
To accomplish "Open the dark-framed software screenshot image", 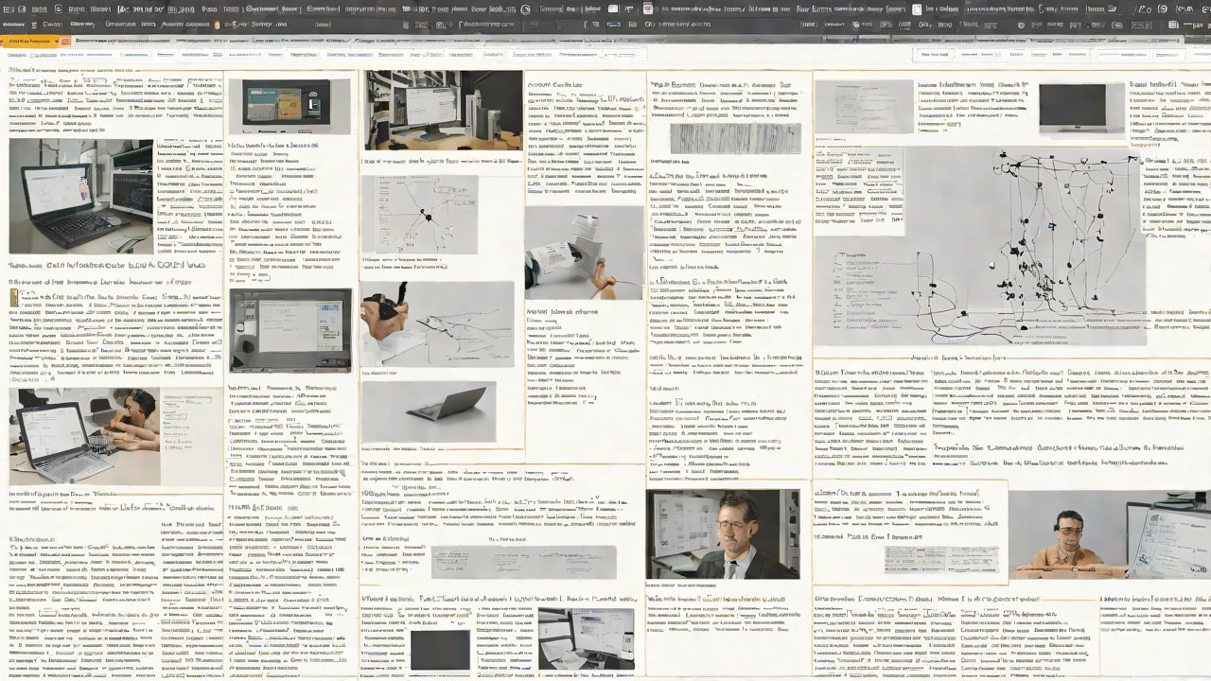I will (x=290, y=329).
